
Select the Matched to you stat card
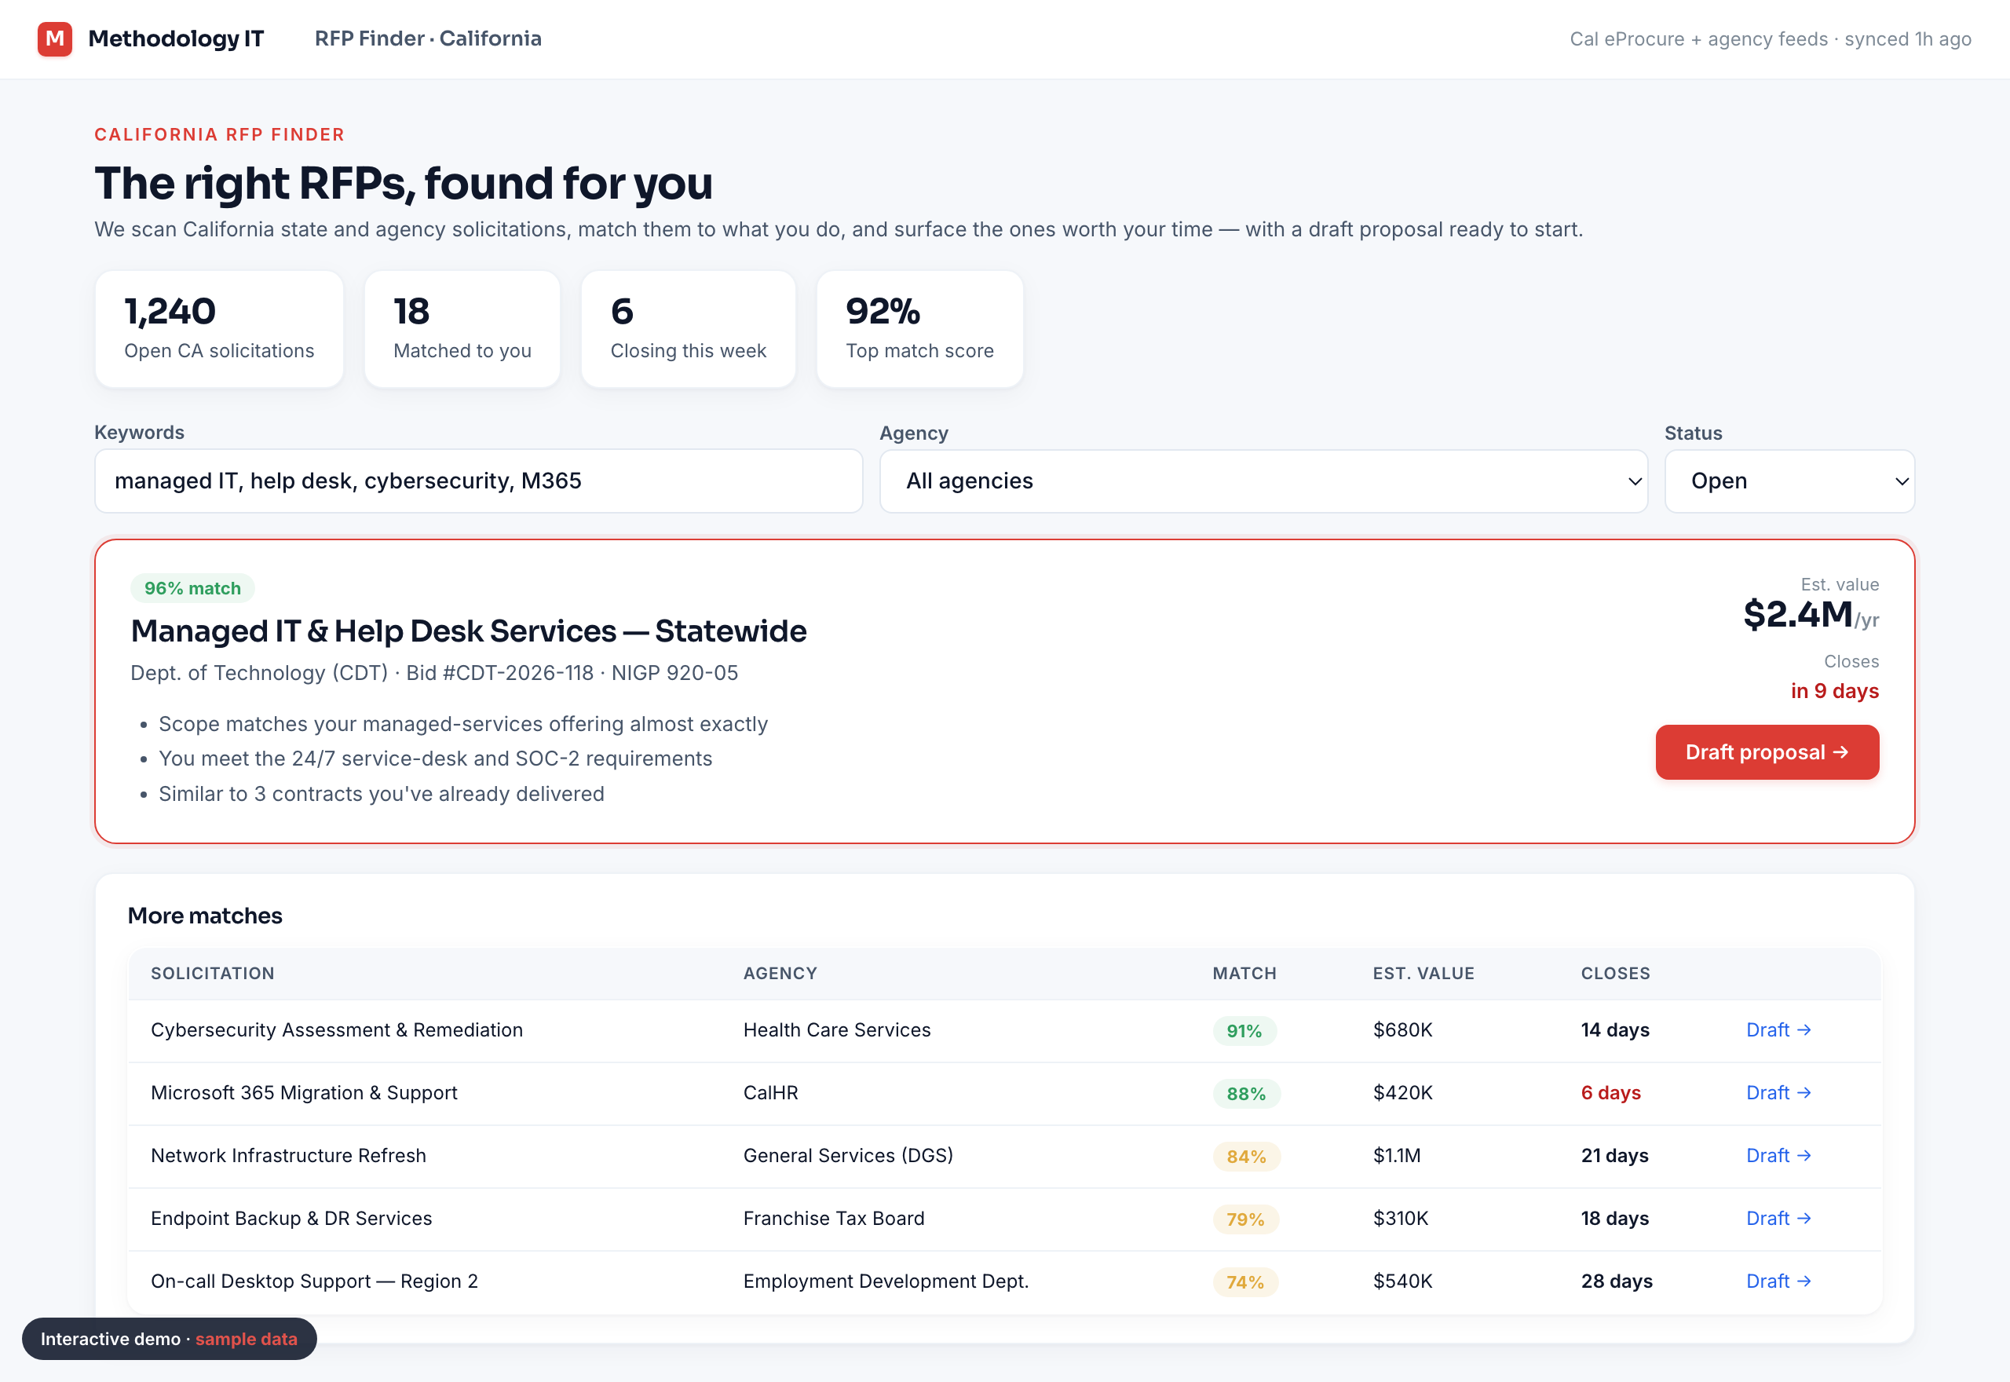(462, 329)
